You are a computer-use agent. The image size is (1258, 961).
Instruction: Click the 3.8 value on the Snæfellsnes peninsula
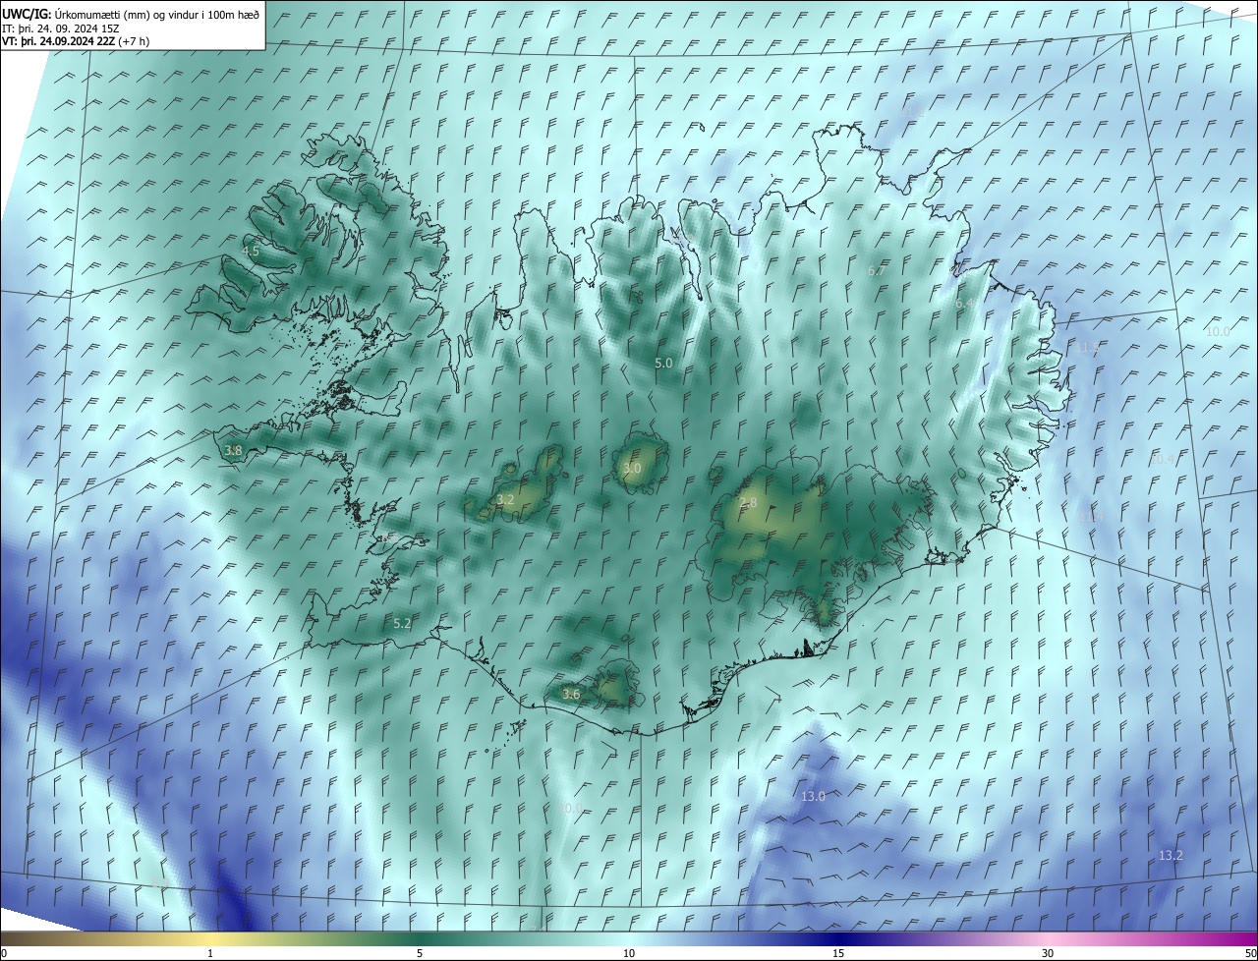click(233, 451)
